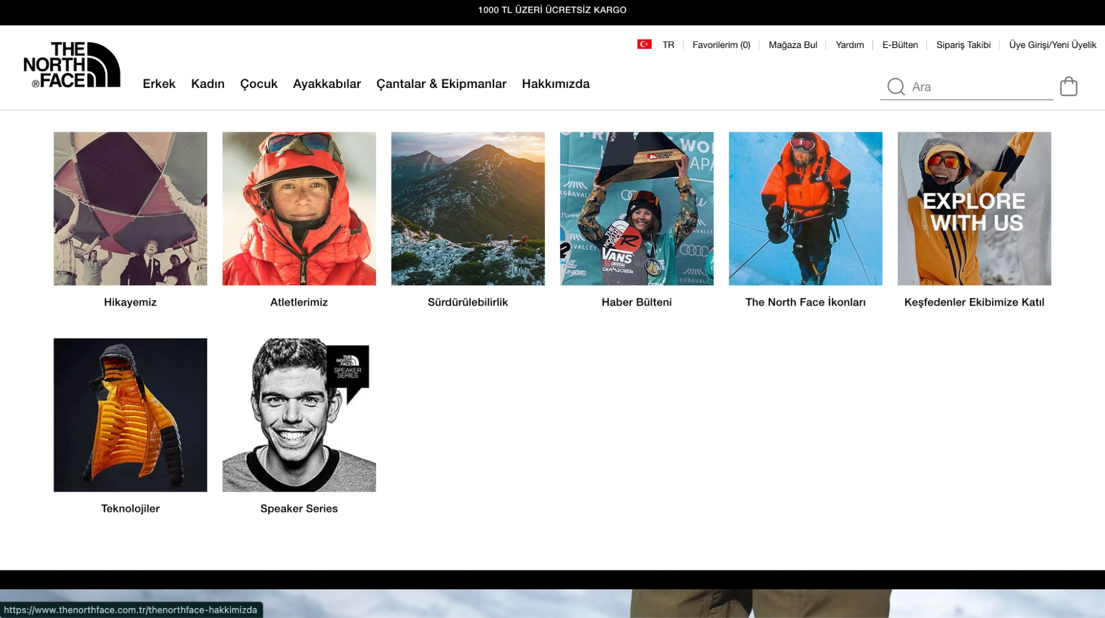Image resolution: width=1105 pixels, height=618 pixels.
Task: Expand the Hakkımızda menu
Action: pyautogui.click(x=555, y=83)
